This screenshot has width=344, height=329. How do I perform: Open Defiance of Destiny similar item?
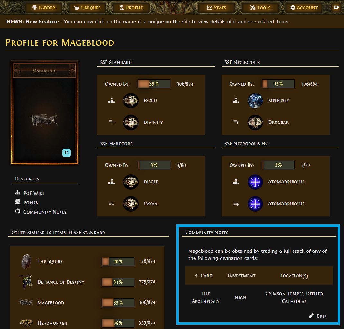(x=61, y=282)
